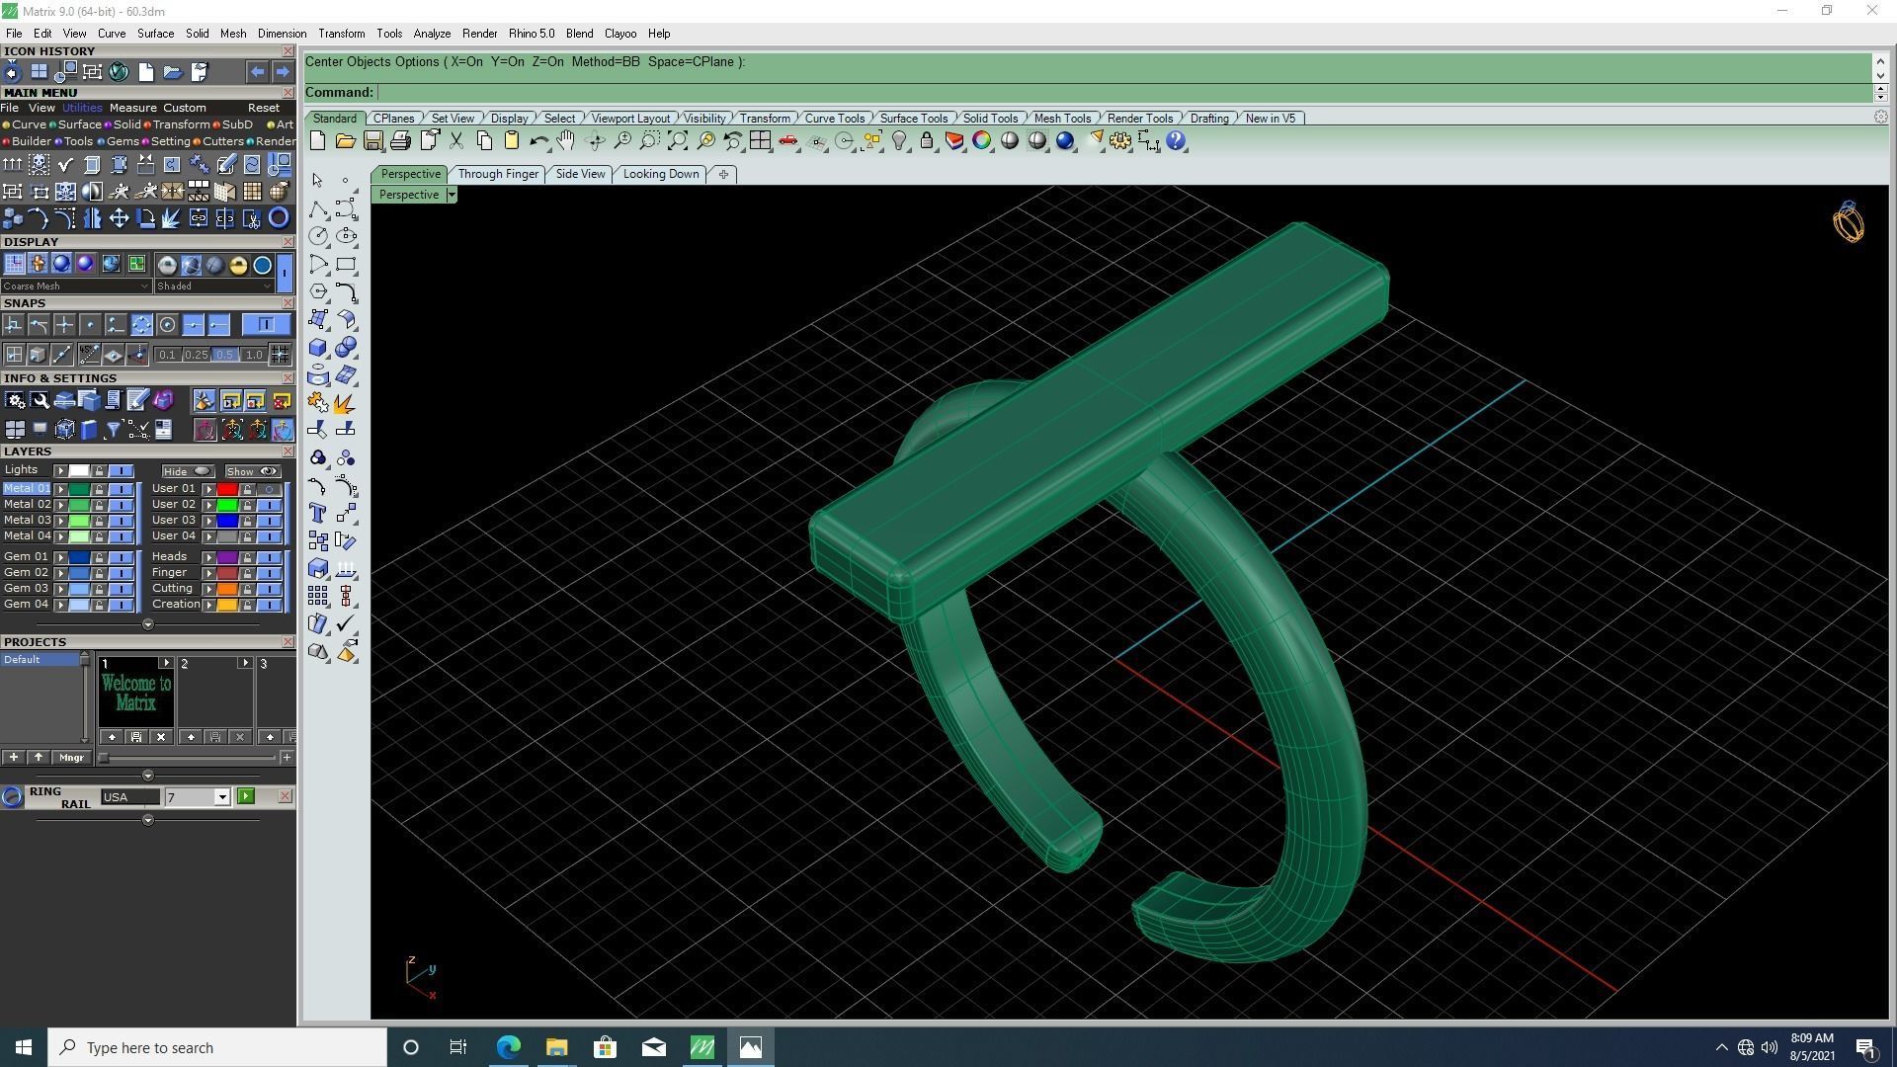Click the Mngr button in Projects
Screen dimensions: 1897x1067
click(x=71, y=758)
